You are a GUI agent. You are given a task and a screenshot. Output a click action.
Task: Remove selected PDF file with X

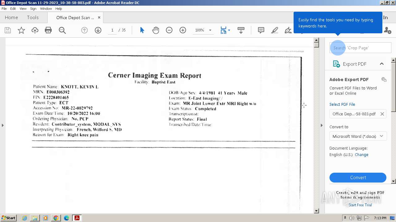[x=382, y=114]
